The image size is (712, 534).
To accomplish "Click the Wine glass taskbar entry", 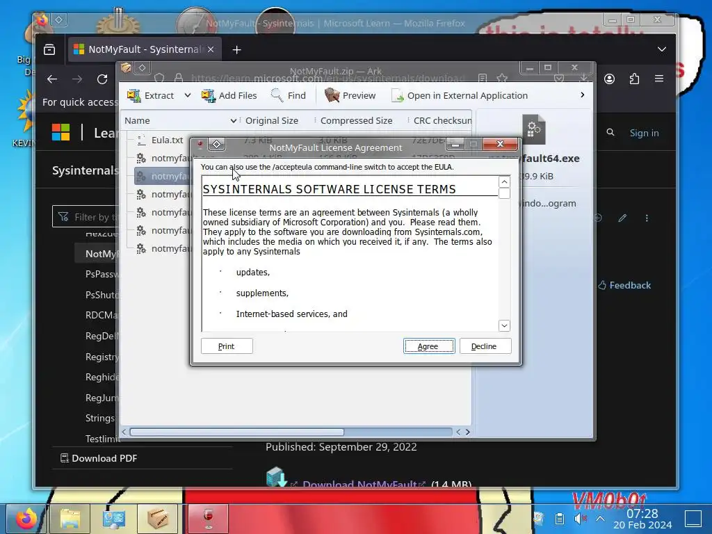I will (x=208, y=519).
